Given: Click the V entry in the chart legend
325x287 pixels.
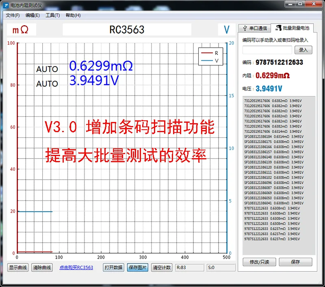Looking at the screenshot, I should [210, 61].
